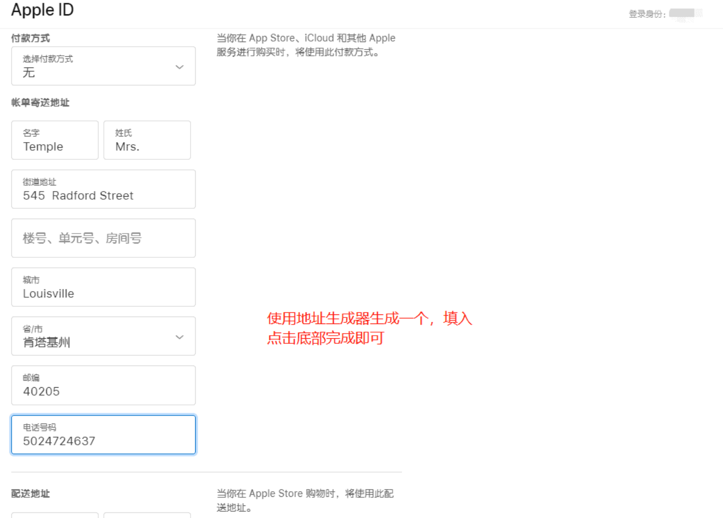Click the Apple ID logo heading
Screen dimensions: 723x518
point(42,10)
